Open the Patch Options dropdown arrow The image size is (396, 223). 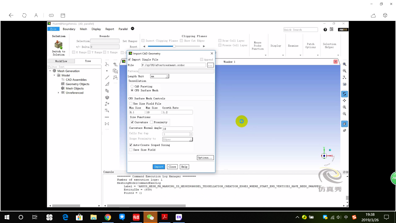(x=318, y=55)
